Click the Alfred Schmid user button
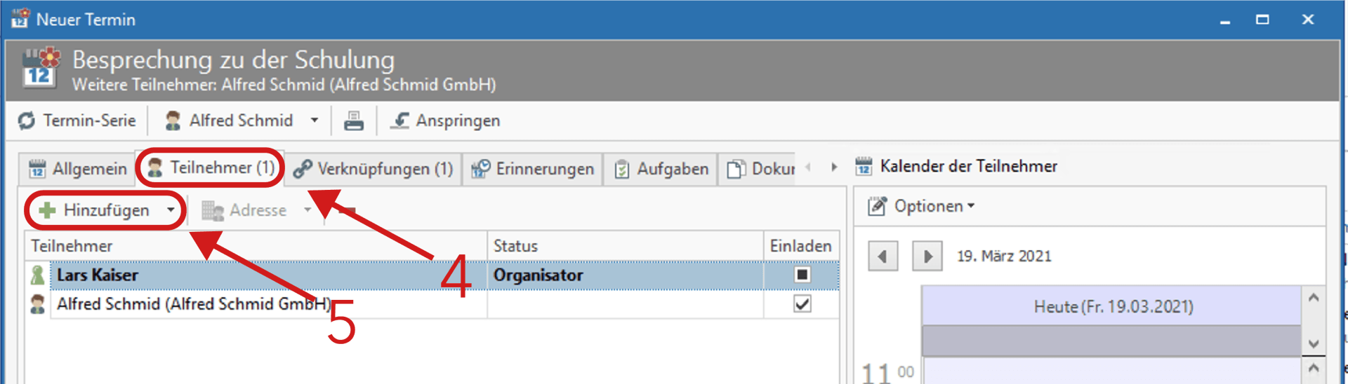The width and height of the screenshot is (1348, 384). click(x=229, y=121)
